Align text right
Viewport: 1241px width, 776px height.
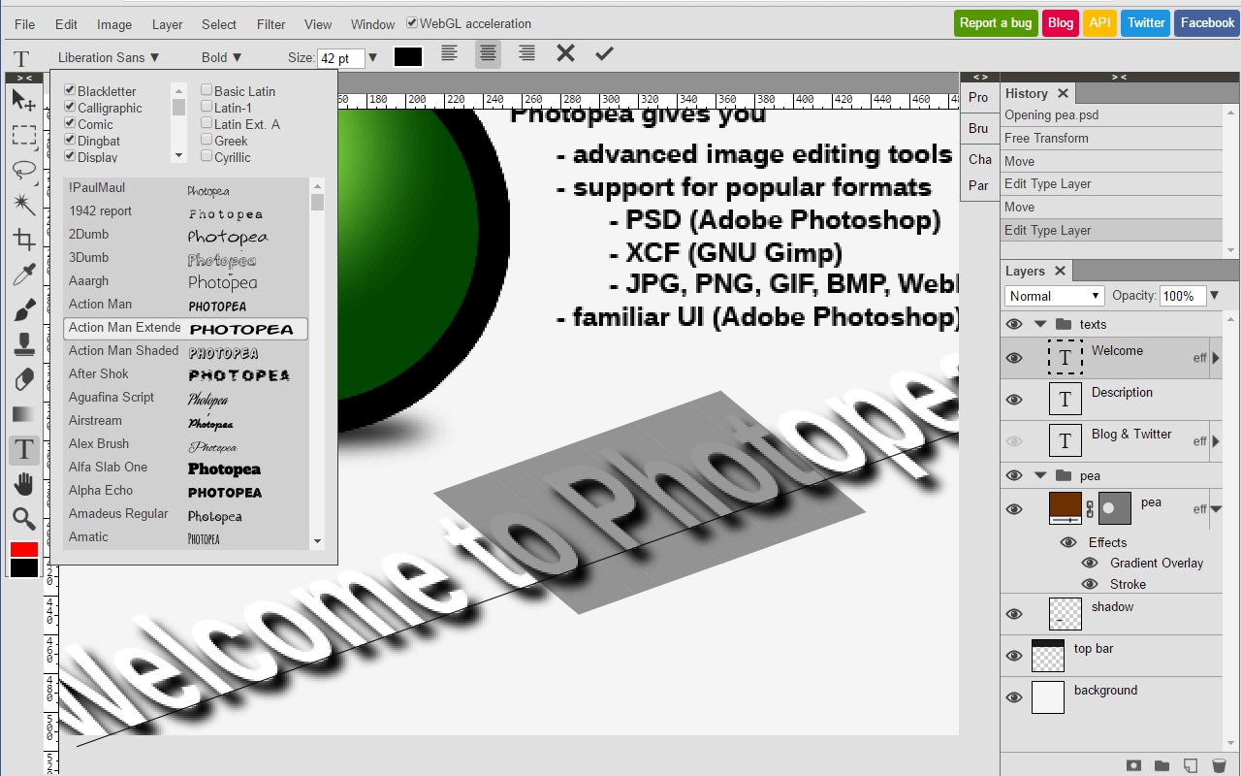click(526, 54)
